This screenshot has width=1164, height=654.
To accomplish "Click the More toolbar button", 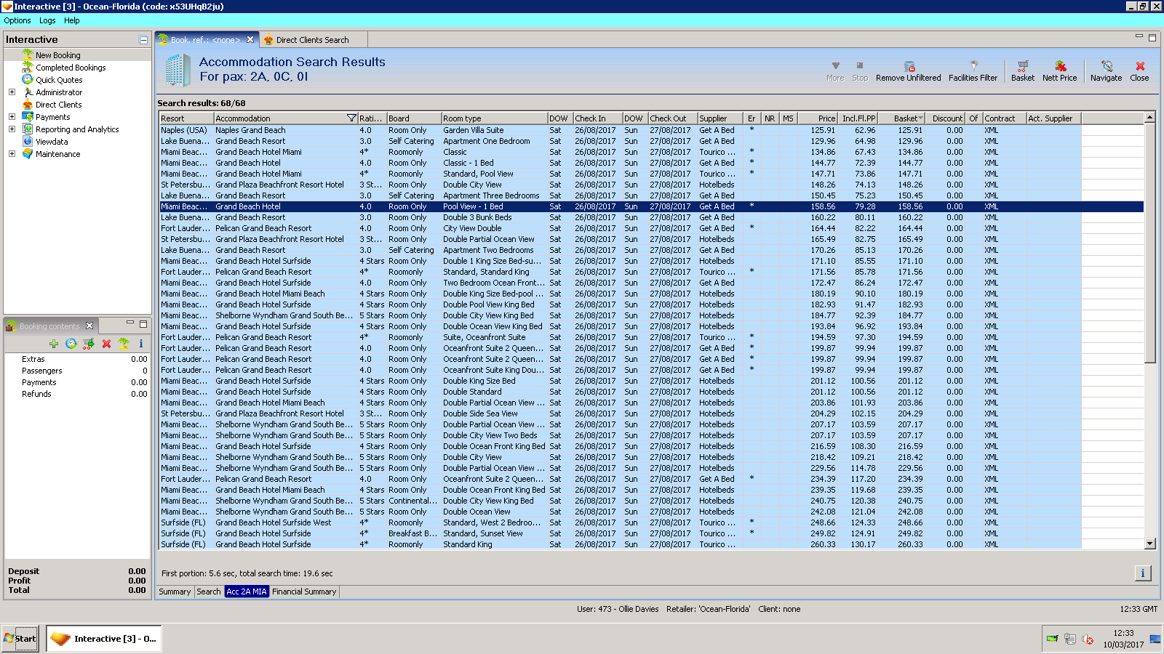I will tap(835, 70).
